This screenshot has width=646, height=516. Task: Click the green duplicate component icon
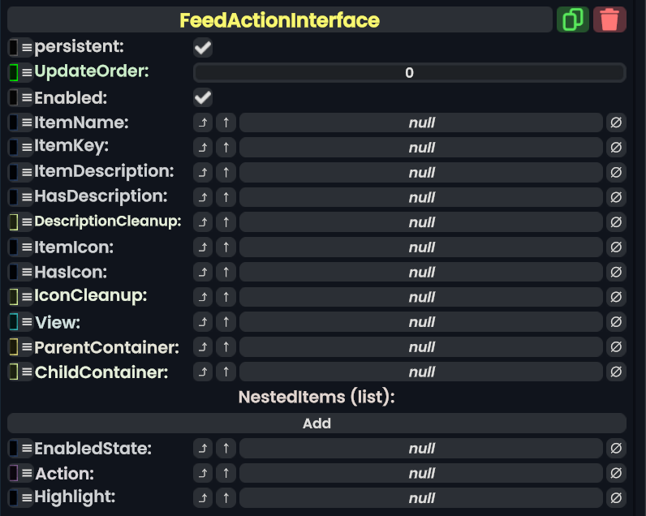573,19
